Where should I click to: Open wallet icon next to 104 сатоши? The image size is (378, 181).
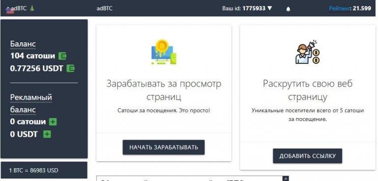click(x=63, y=56)
